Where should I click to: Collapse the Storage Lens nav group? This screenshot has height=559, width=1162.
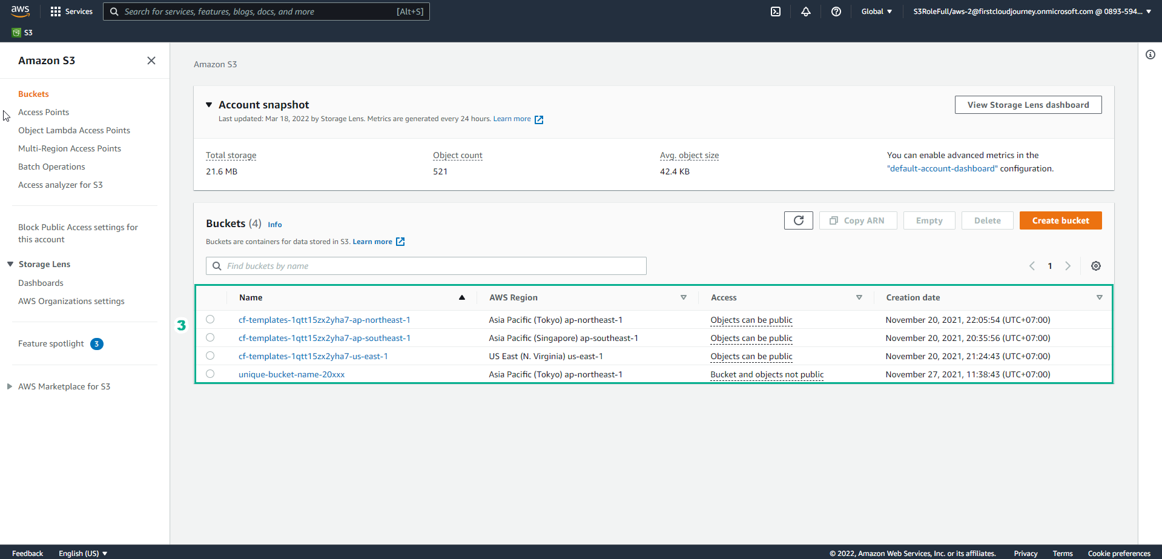click(x=10, y=264)
